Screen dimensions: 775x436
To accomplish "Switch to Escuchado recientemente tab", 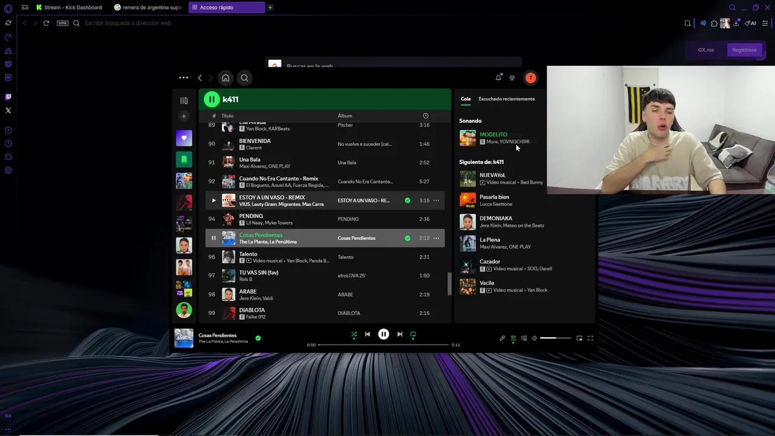I will pyautogui.click(x=507, y=99).
